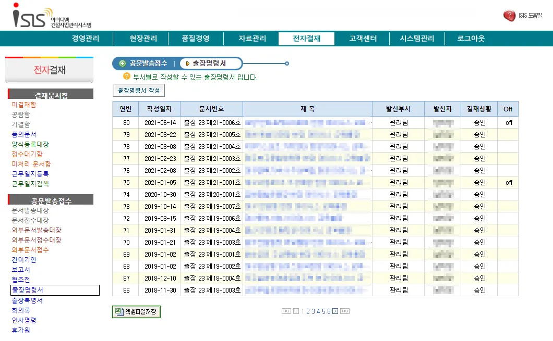Jump back ten pages with -10 icon
This screenshot has width=553, height=341.
coord(286,311)
